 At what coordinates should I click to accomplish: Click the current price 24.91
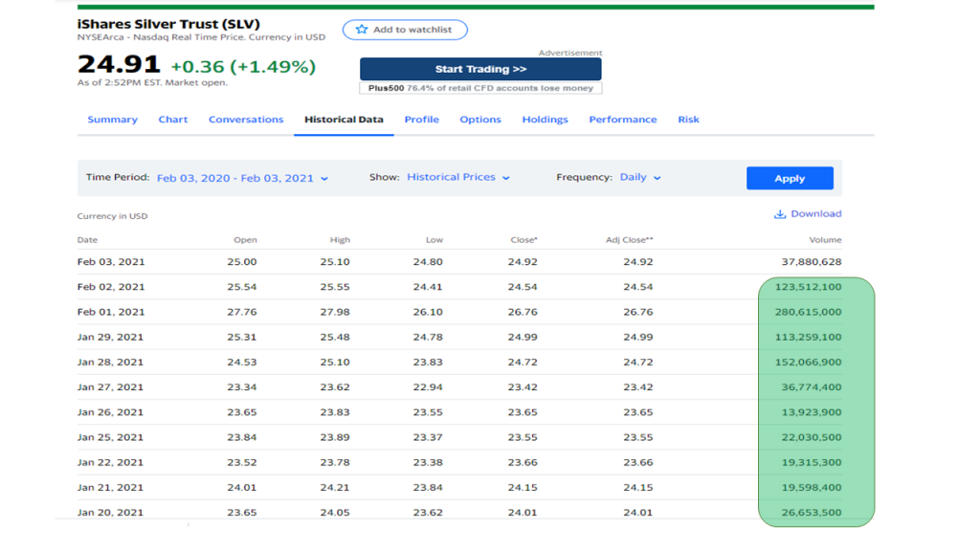pos(119,64)
